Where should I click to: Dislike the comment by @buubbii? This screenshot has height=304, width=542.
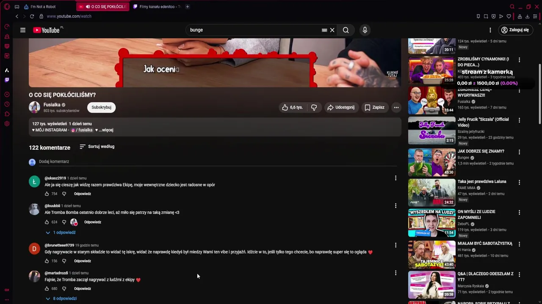coord(64,222)
